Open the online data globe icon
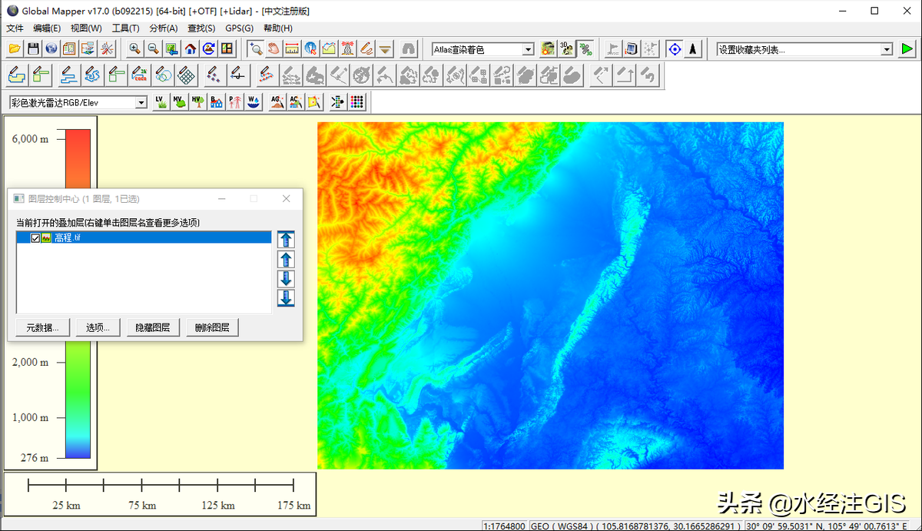Screen dimensions: 922x531 coord(51,48)
